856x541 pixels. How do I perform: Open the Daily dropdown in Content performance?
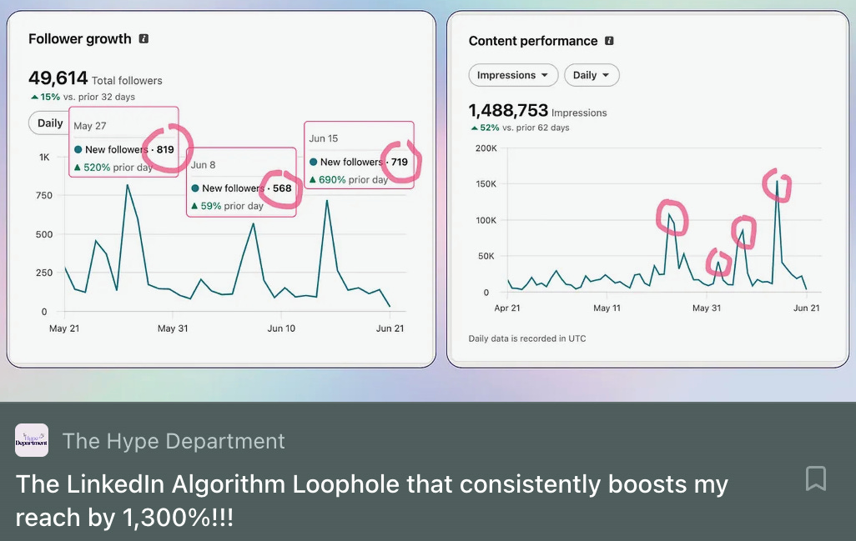coord(592,75)
